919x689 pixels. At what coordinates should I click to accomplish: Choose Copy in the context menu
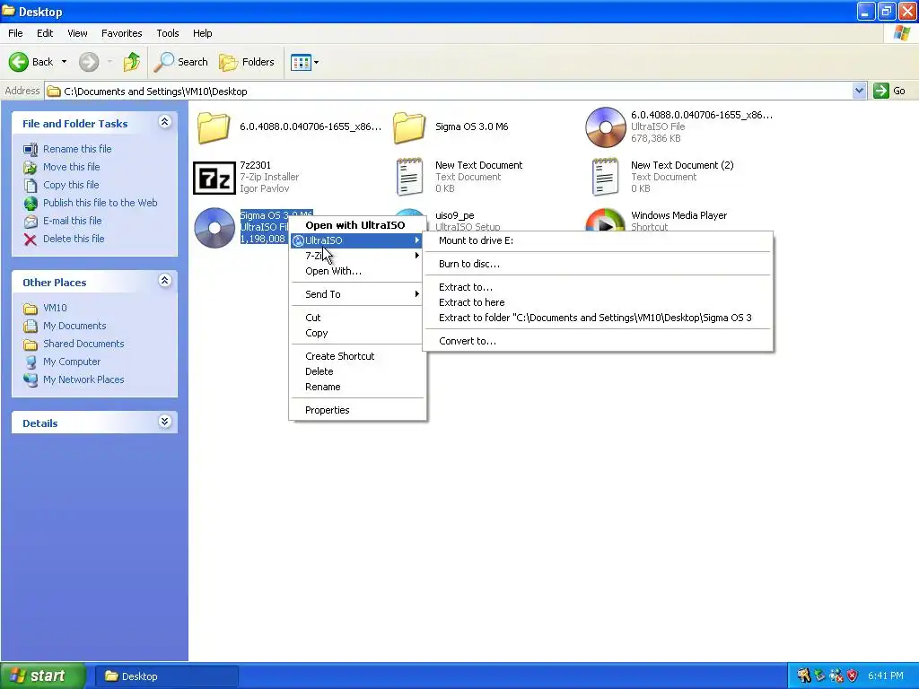click(x=357, y=333)
